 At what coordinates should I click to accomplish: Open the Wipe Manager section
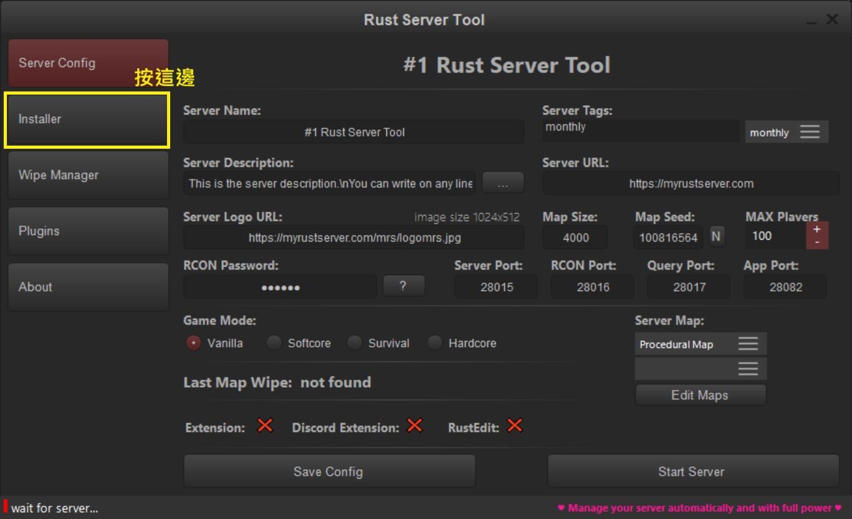pos(87,175)
